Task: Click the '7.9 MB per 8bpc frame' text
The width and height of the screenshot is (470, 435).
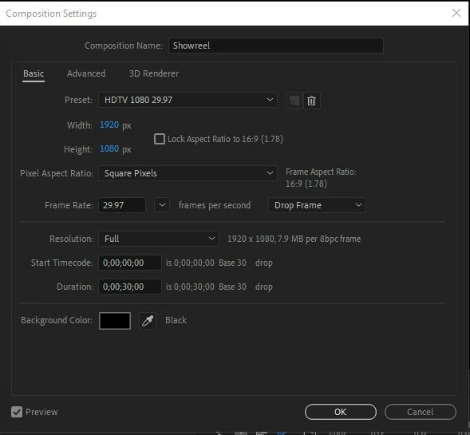Action: pos(319,239)
